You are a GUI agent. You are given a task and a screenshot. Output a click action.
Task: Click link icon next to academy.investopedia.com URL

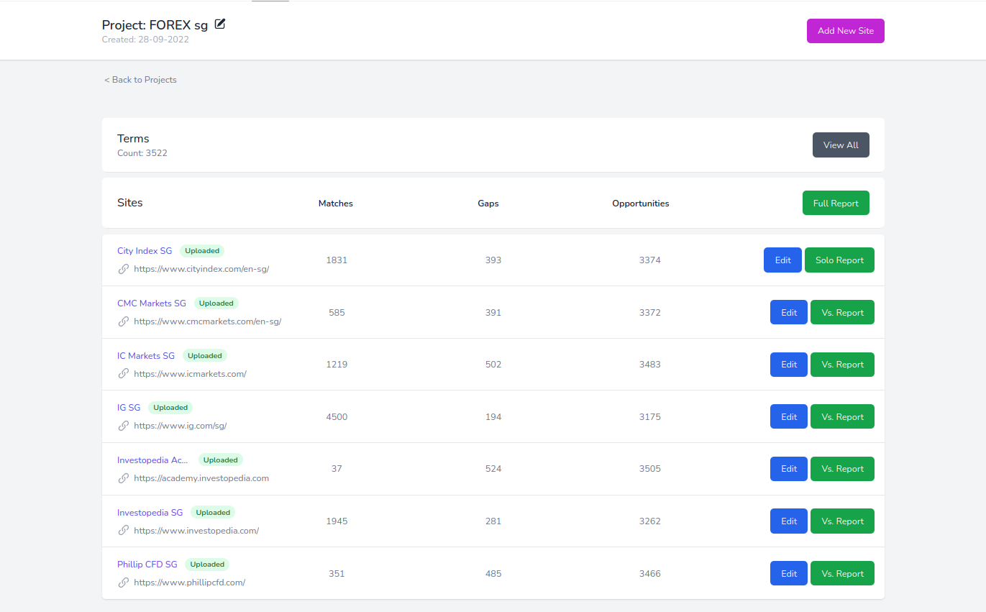124,478
